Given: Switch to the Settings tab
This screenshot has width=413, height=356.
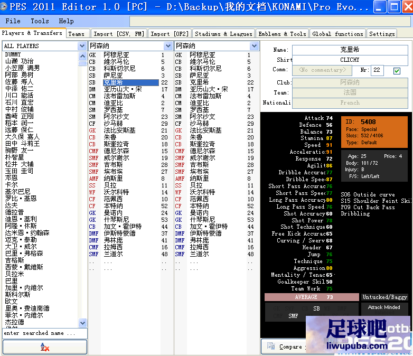Looking at the screenshot, I should coord(382,34).
